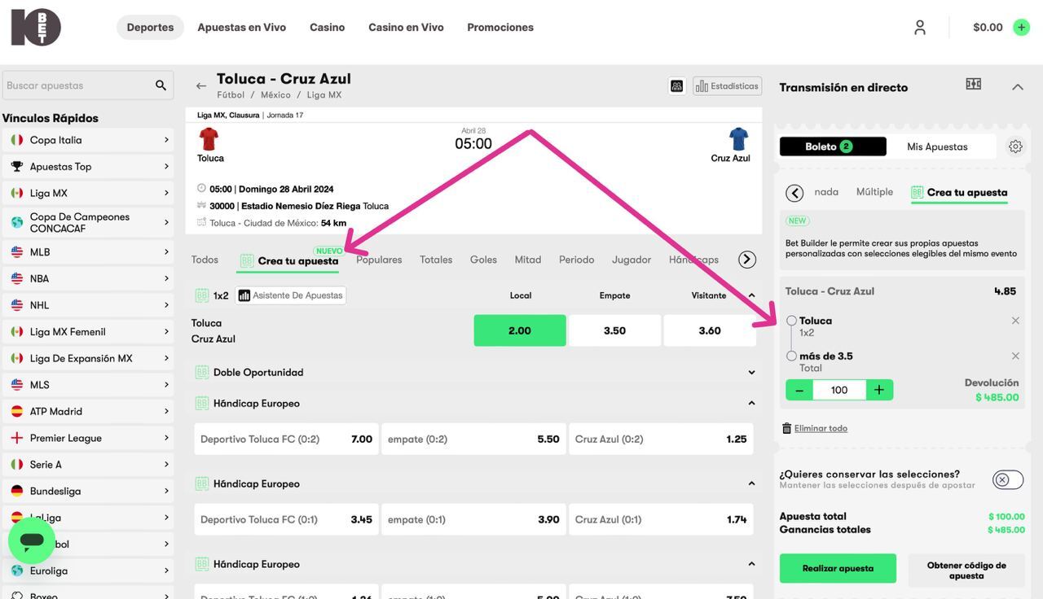Click the trash icon beside Eliminar todo
Screen dimensions: 1043x599
pyautogui.click(x=786, y=428)
